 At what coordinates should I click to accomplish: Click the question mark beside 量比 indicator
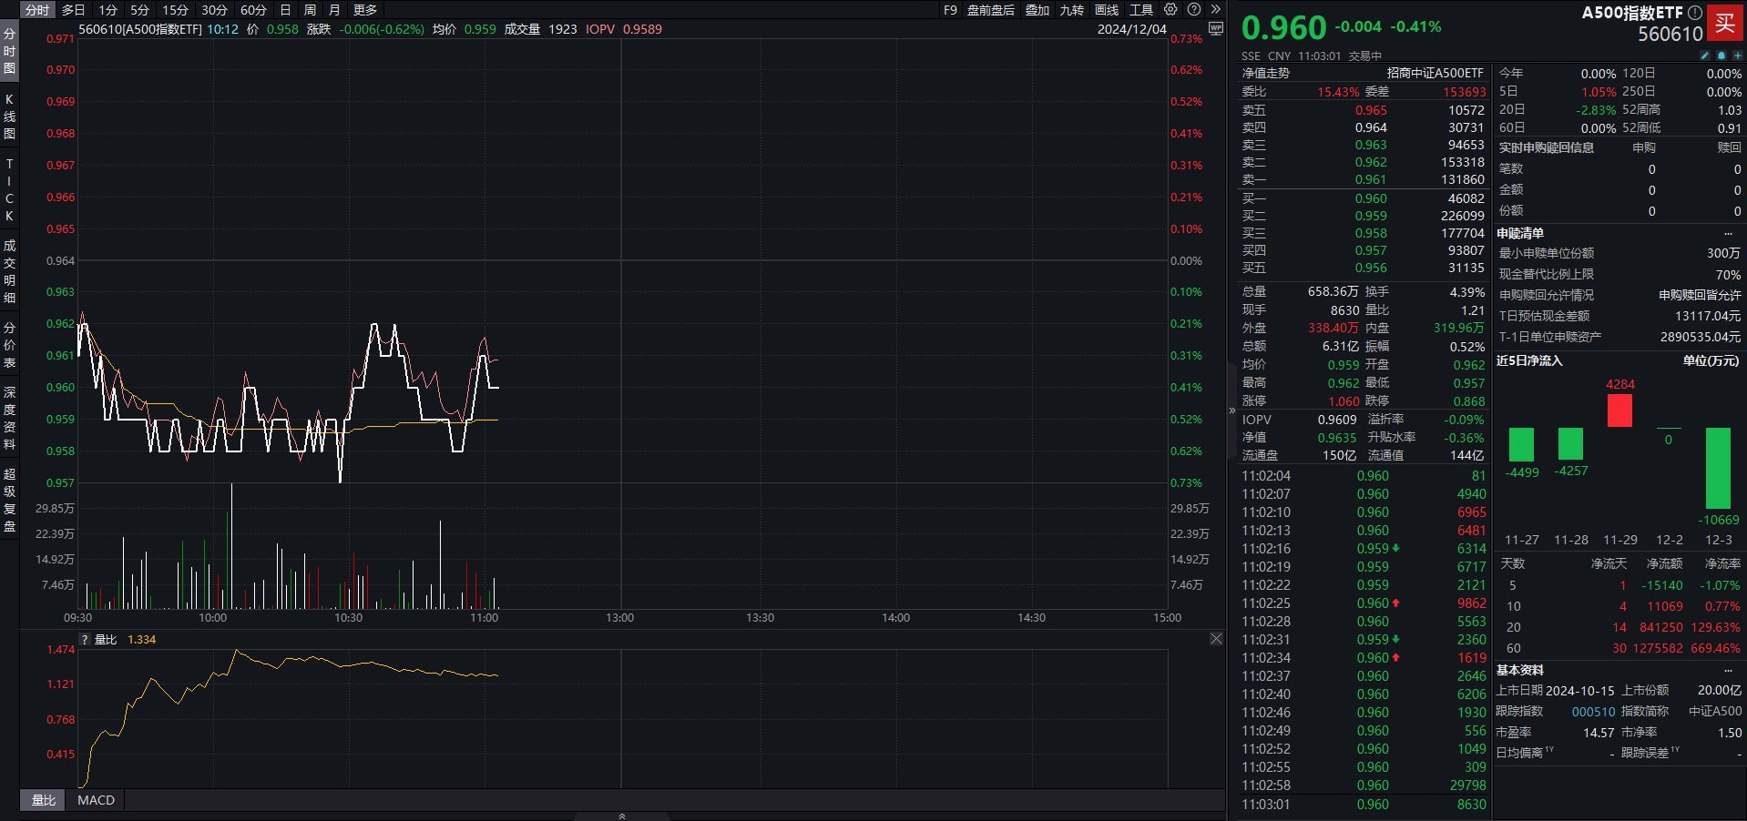pyautogui.click(x=85, y=640)
